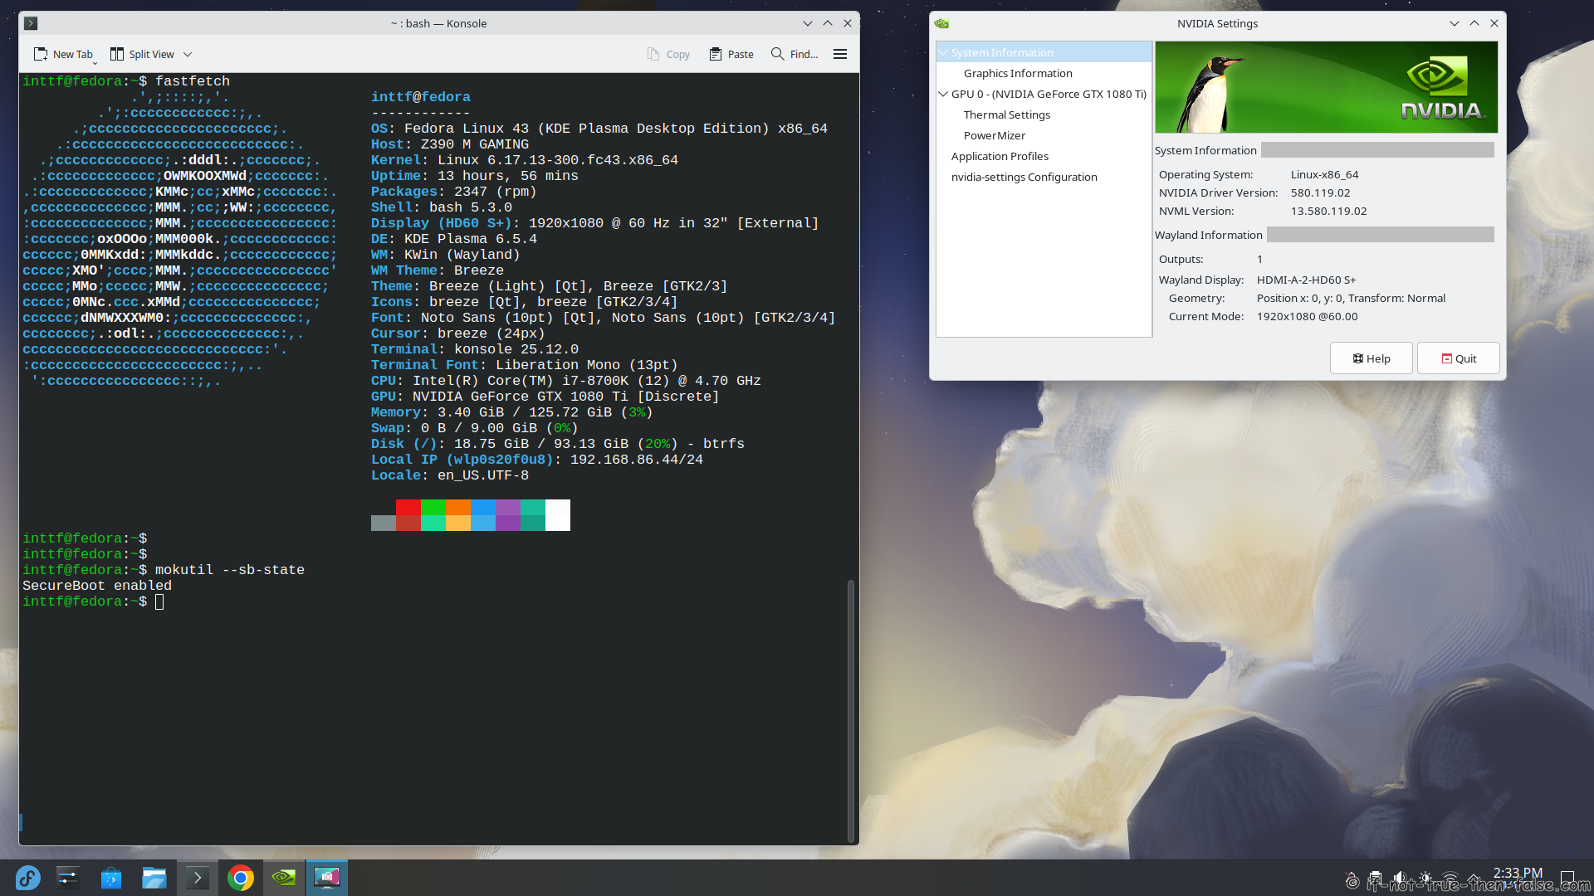The width and height of the screenshot is (1594, 896).
Task: Open the Fedora application launcher in the taskbar
Action: click(27, 878)
